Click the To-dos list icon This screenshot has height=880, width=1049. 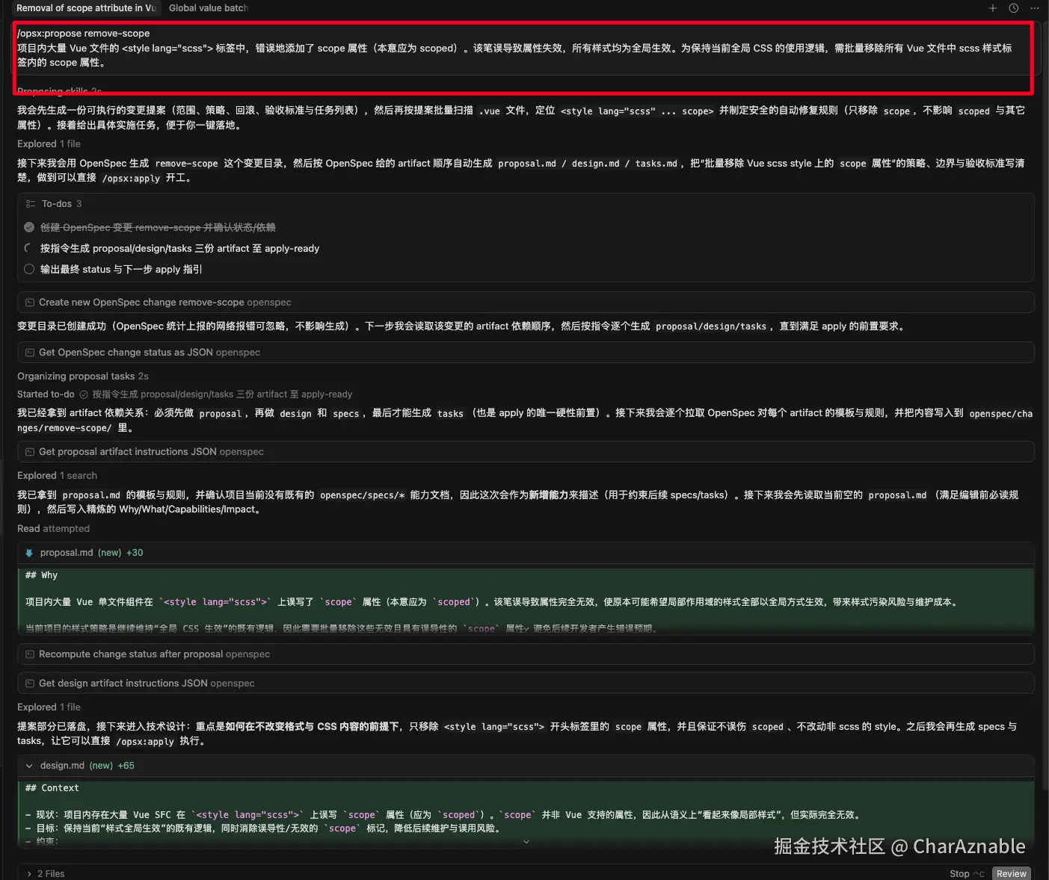point(31,204)
